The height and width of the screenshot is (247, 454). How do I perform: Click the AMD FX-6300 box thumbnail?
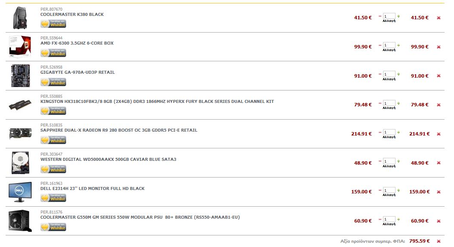click(20, 46)
